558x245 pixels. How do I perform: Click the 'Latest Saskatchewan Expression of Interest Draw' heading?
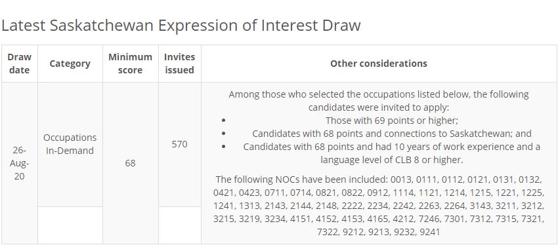point(181,26)
